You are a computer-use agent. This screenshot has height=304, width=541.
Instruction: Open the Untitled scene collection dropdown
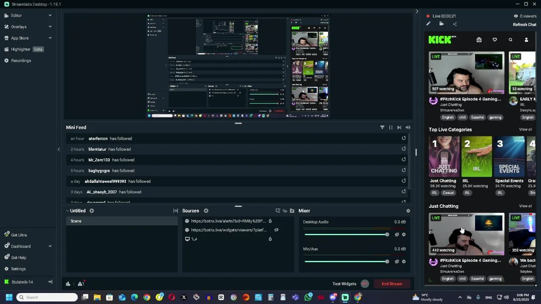point(76,211)
